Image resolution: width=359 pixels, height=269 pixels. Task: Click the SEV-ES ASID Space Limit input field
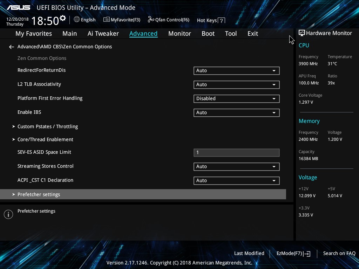(x=237, y=153)
